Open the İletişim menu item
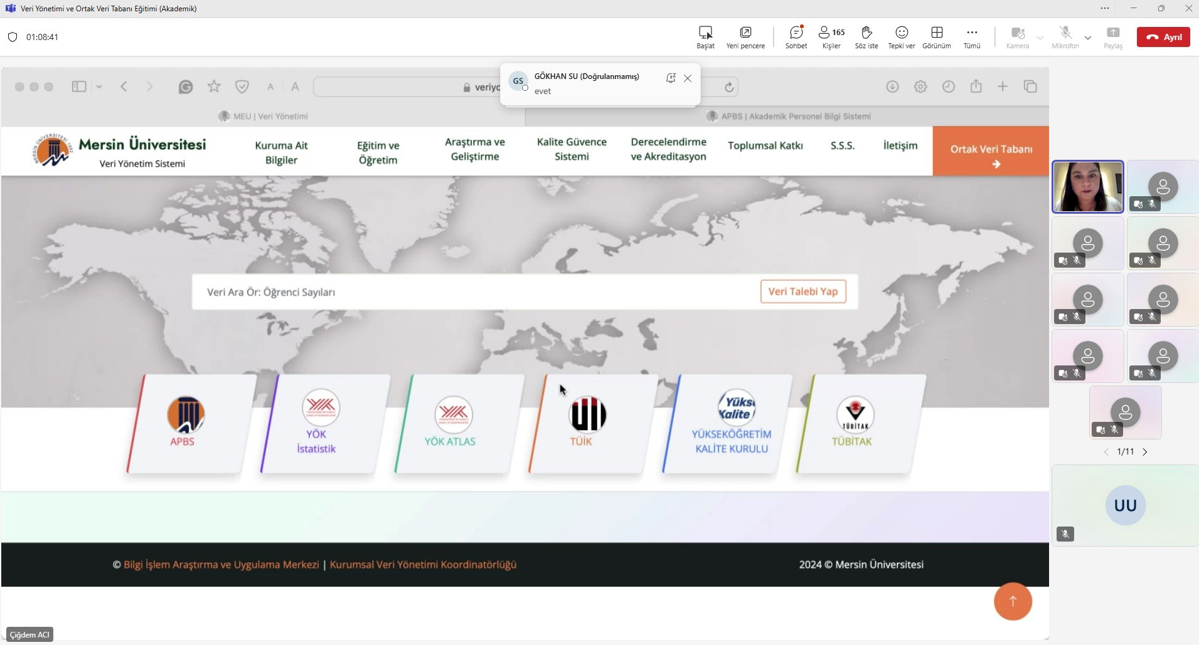This screenshot has width=1199, height=645. (900, 145)
